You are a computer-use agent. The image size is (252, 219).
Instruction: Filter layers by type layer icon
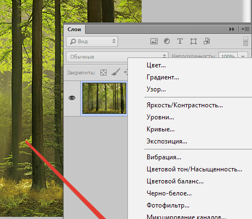click(180, 41)
